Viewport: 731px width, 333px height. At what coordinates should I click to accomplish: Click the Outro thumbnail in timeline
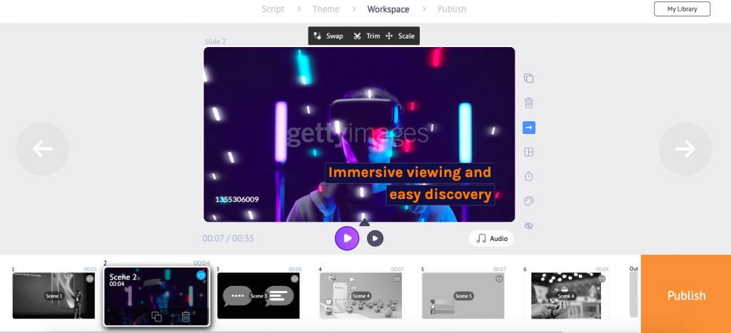pyautogui.click(x=634, y=294)
